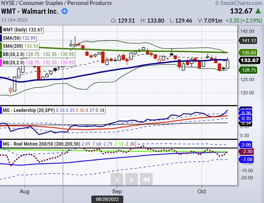Click the next chart arrow button
The height and width of the screenshot is (203, 264).
131,179
